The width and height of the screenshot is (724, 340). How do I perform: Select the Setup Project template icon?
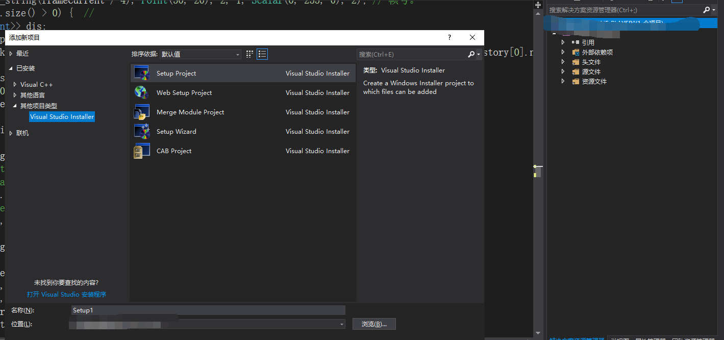pyautogui.click(x=141, y=72)
